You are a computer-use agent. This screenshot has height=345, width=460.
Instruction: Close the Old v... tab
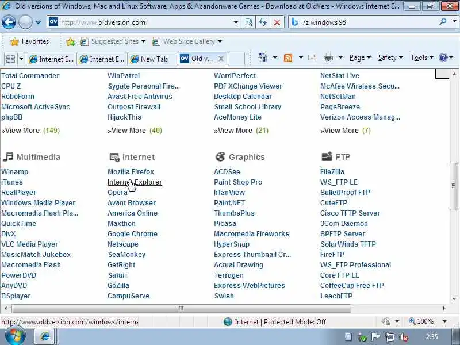(x=221, y=59)
